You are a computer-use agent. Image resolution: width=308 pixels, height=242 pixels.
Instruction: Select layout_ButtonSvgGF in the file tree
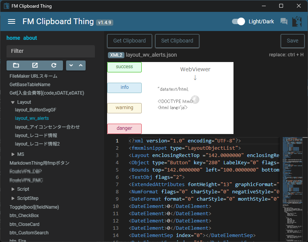pyautogui.click(x=35, y=110)
